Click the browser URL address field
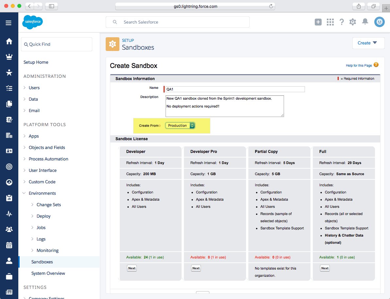 (195, 6)
